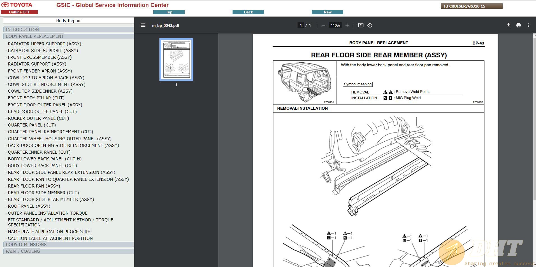Zoom out the PDF with minus icon
The width and height of the screenshot is (536, 267).
324,25
